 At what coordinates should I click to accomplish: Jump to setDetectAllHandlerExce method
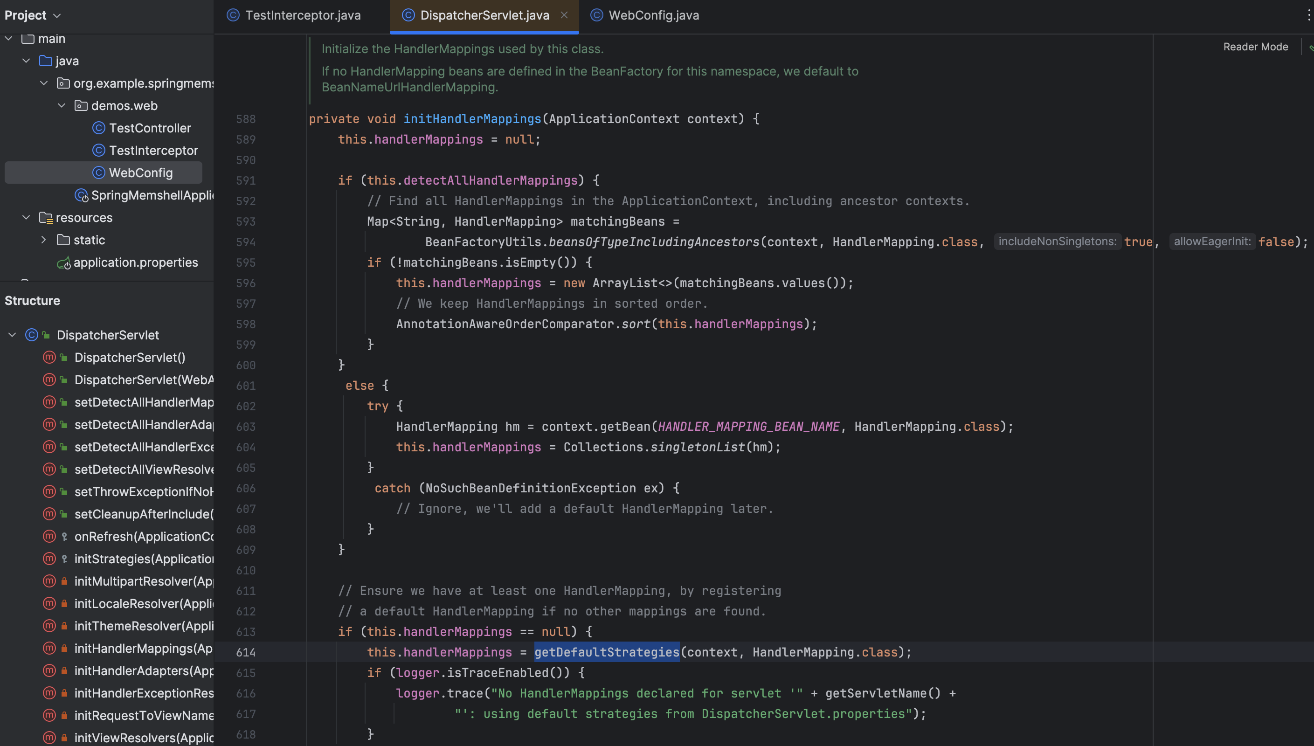[144, 447]
